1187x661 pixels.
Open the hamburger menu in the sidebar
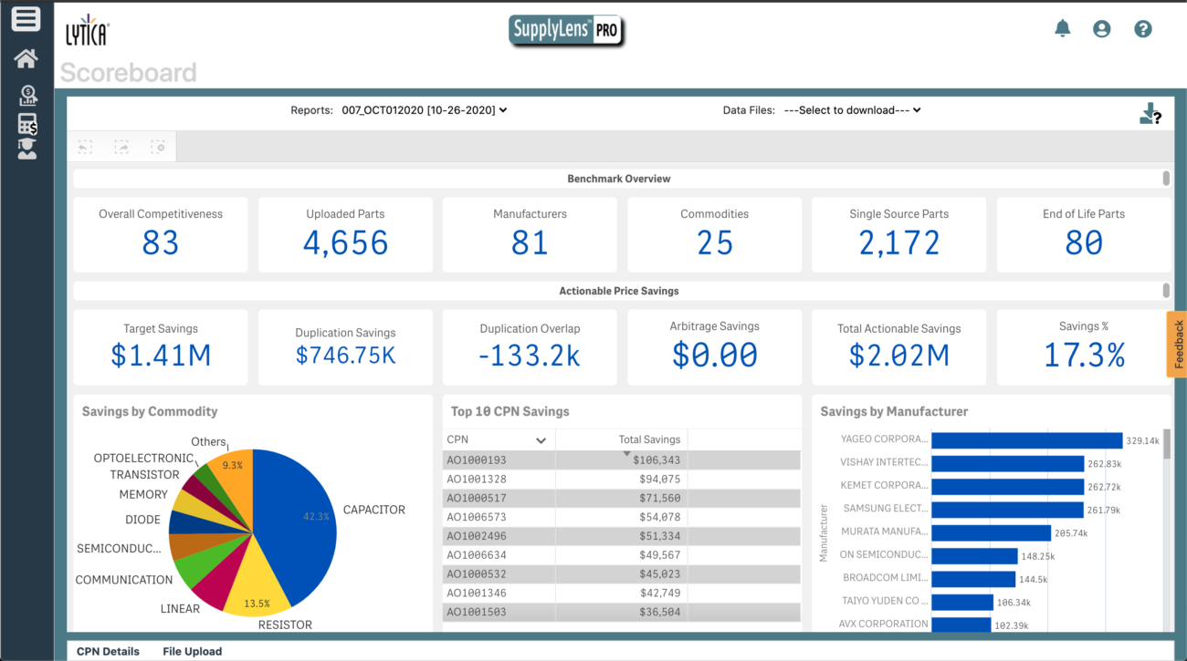coord(26,19)
